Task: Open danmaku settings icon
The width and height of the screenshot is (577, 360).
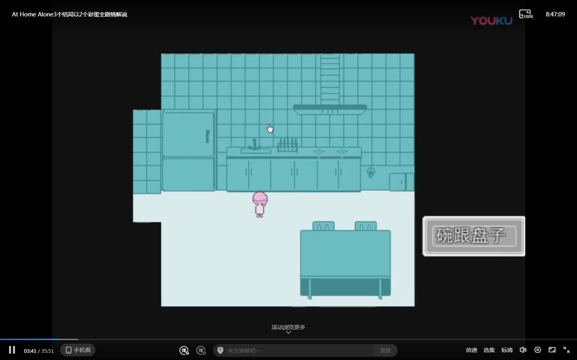Action: [x=201, y=350]
